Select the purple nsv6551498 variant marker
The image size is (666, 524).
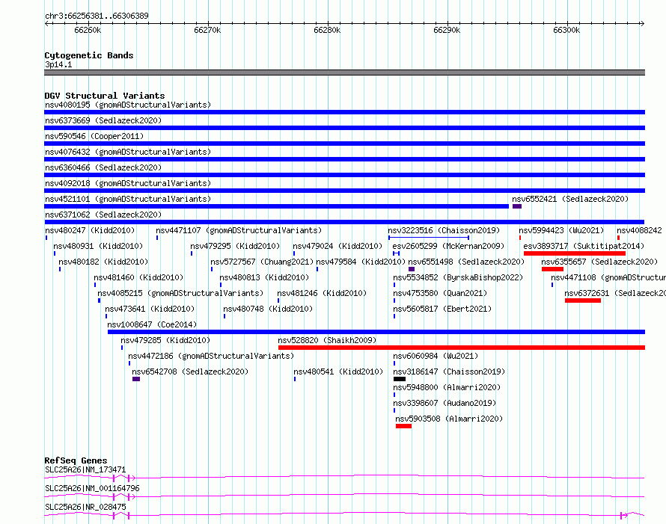(412, 269)
